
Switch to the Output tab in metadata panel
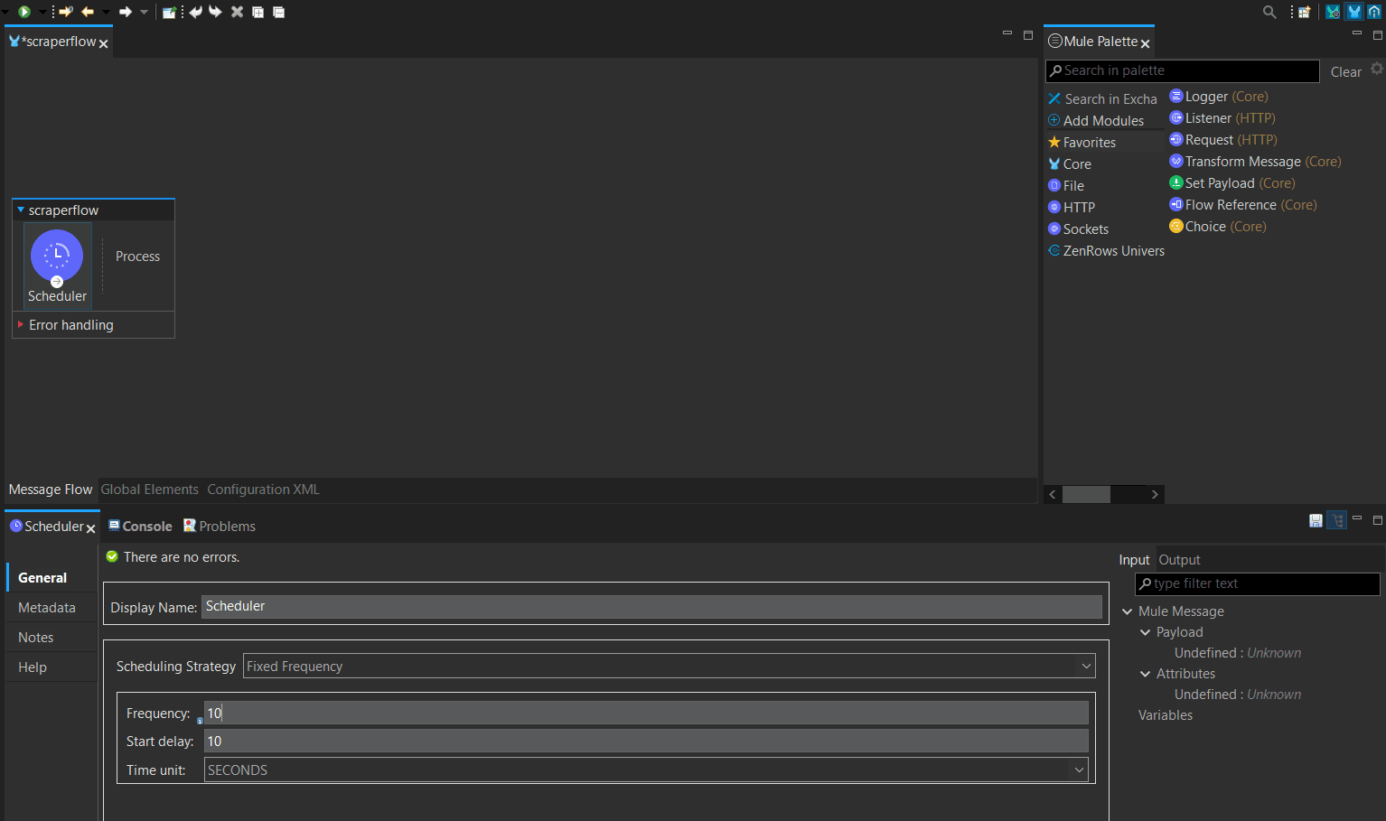(1179, 560)
